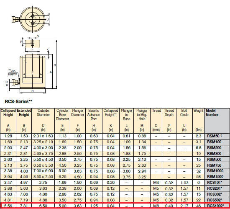Click outside diameter 8.50 x 7.50
This screenshot has width=230, height=209.
(43, 177)
